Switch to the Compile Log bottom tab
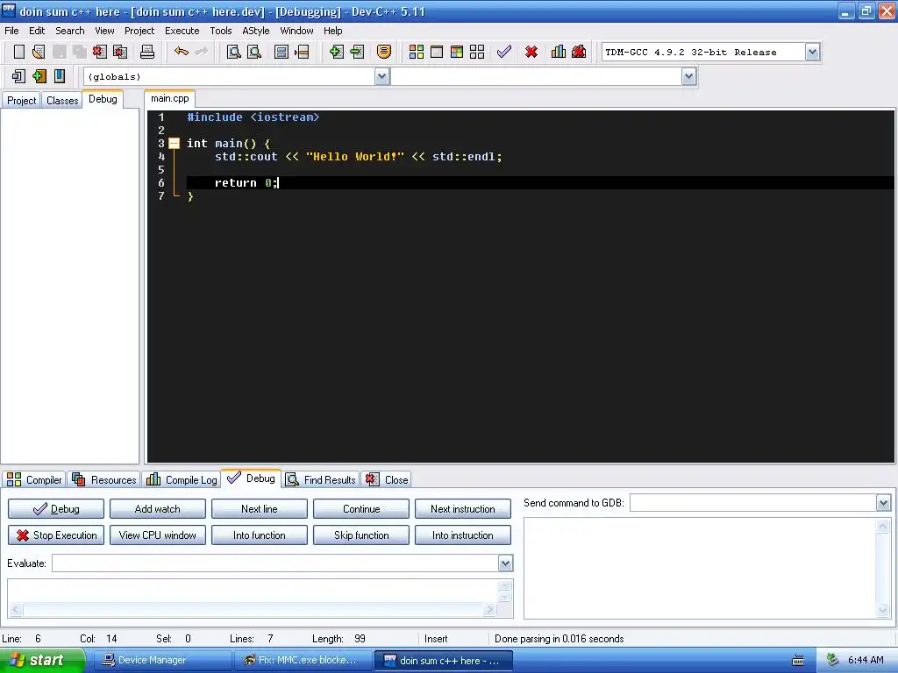898x673 pixels. [x=182, y=479]
